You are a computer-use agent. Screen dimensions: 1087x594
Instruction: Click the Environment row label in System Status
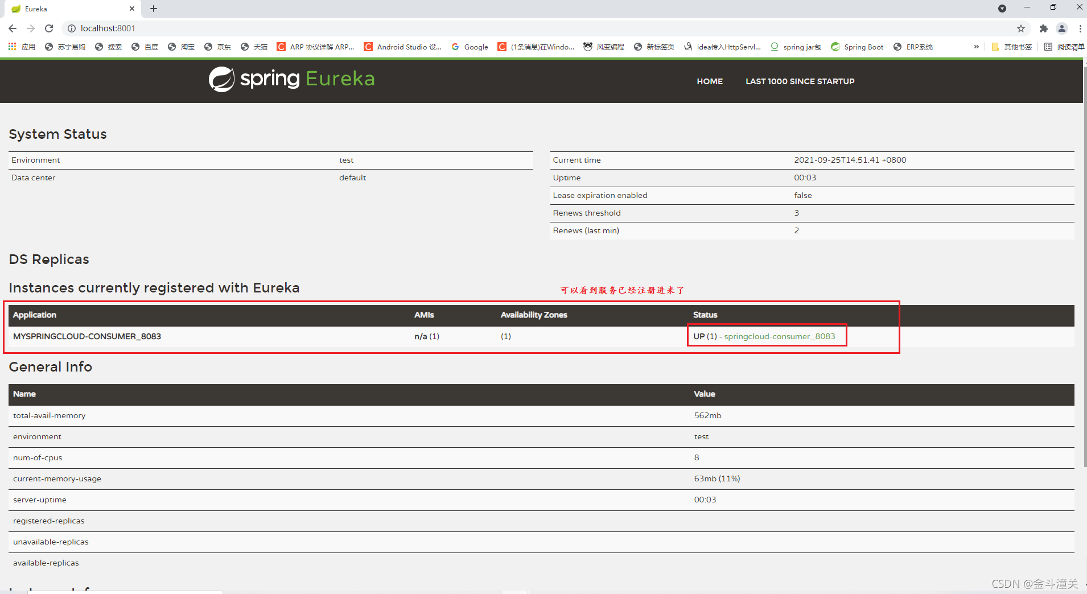[x=35, y=160]
